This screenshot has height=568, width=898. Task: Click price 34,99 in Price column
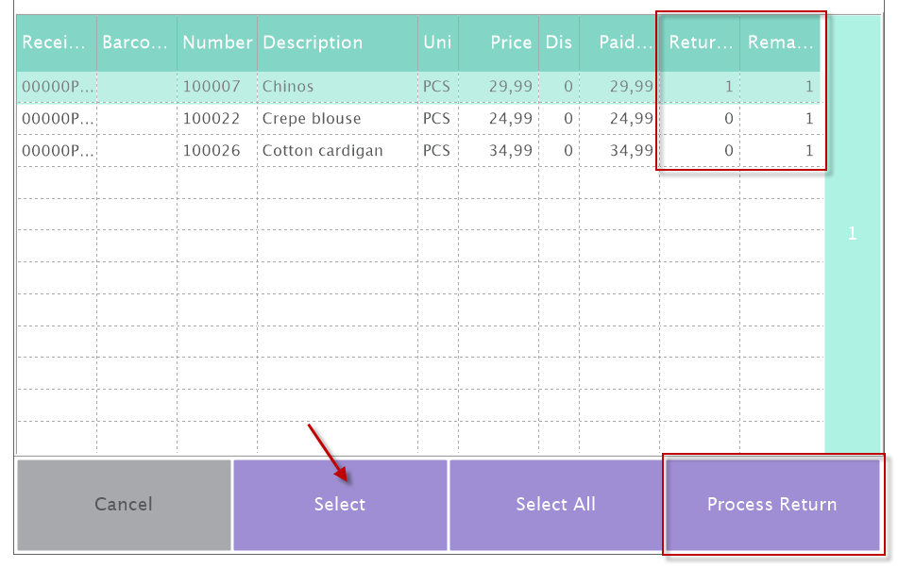511,151
